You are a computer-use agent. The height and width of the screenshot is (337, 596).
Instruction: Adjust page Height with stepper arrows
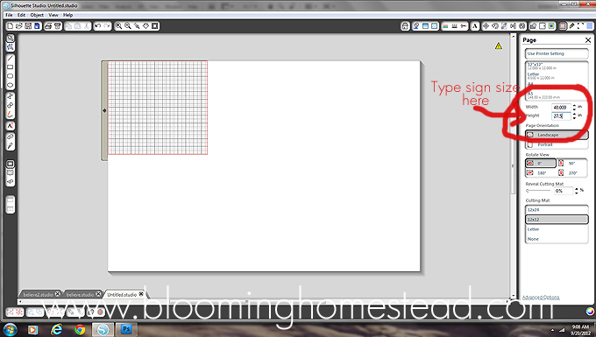(x=574, y=116)
